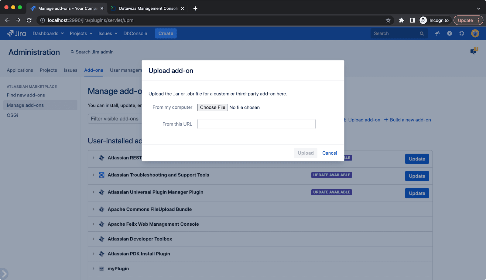Go forward in the browser
This screenshot has width=486, height=280.
coord(18,20)
